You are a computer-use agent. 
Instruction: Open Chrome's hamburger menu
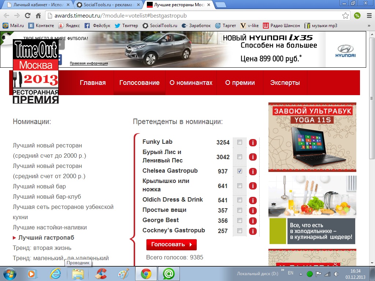point(369,15)
